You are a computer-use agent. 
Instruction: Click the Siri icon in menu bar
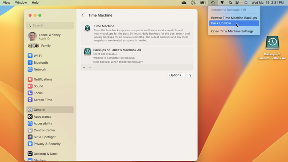point(246,3)
